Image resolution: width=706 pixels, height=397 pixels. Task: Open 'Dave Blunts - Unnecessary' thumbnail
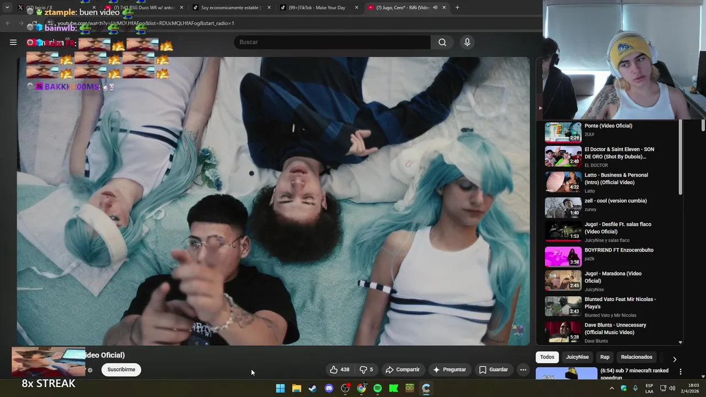coord(563,332)
